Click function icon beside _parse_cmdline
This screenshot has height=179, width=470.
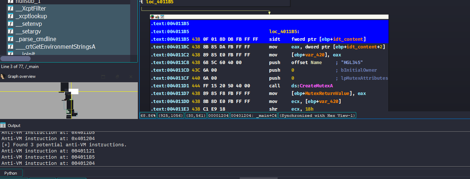11,39
